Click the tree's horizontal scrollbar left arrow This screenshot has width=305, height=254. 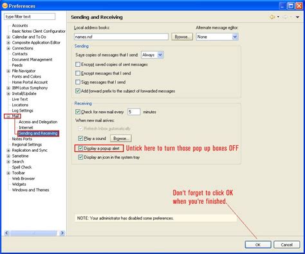tap(7, 233)
